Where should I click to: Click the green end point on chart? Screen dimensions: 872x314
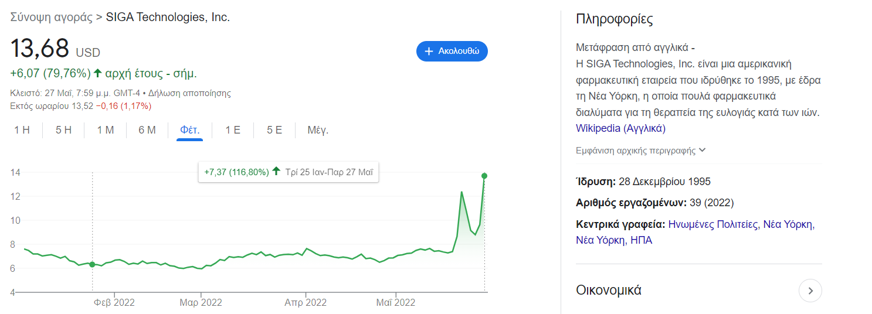484,176
